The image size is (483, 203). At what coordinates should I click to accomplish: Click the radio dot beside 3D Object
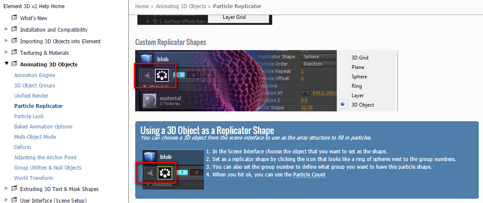343,104
